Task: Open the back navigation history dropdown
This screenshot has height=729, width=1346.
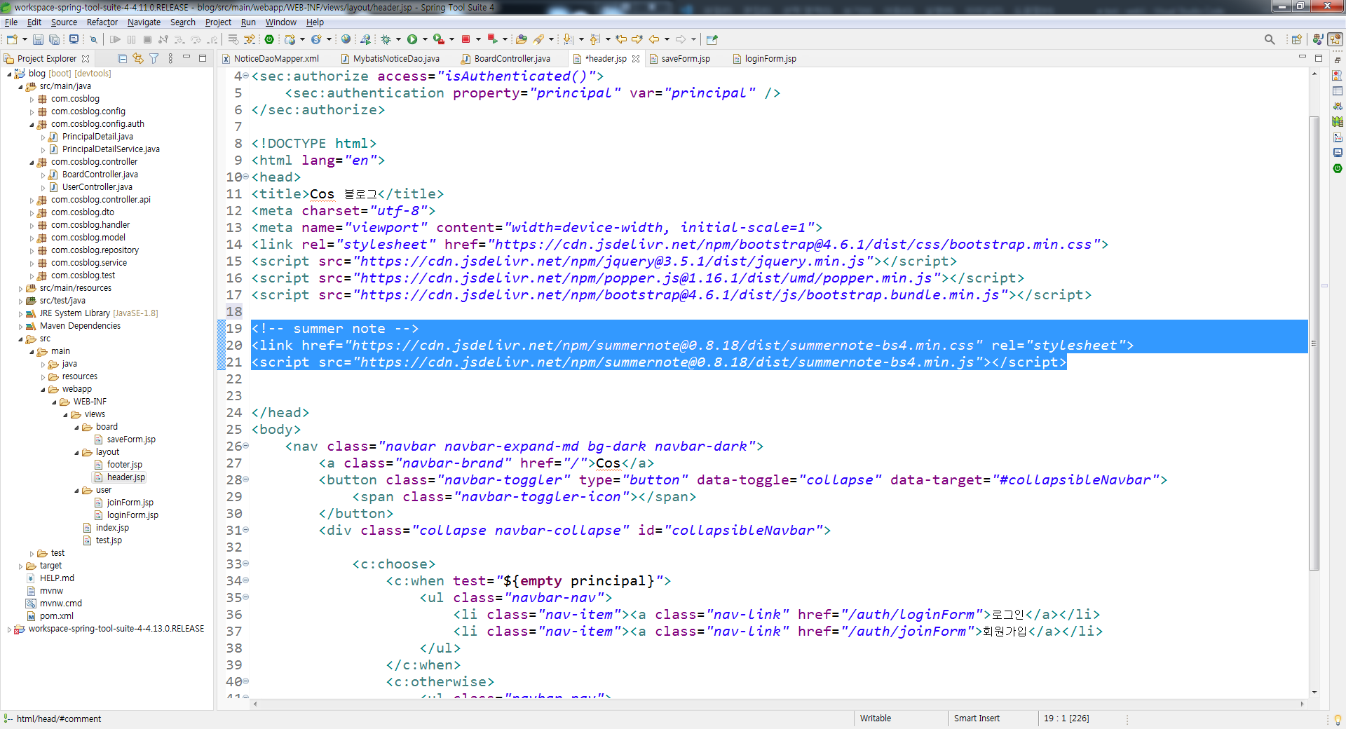Action: click(667, 39)
